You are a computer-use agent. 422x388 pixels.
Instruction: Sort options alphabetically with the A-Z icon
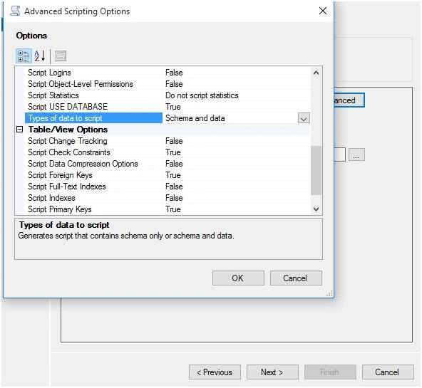[x=40, y=56]
